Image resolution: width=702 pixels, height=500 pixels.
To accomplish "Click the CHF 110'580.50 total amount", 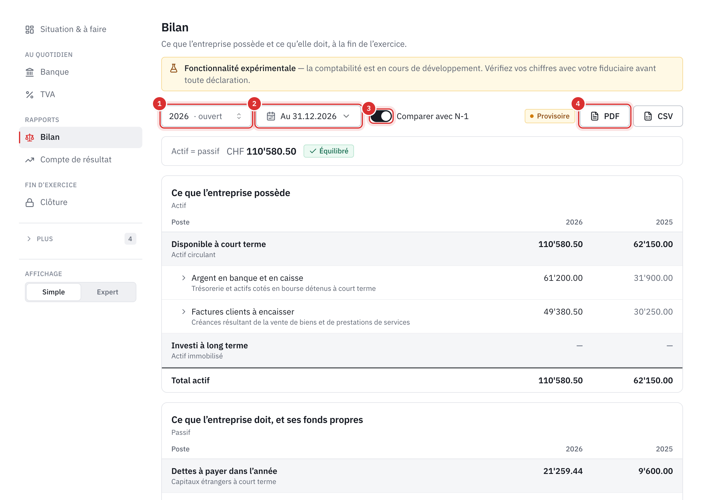I will pyautogui.click(x=261, y=151).
